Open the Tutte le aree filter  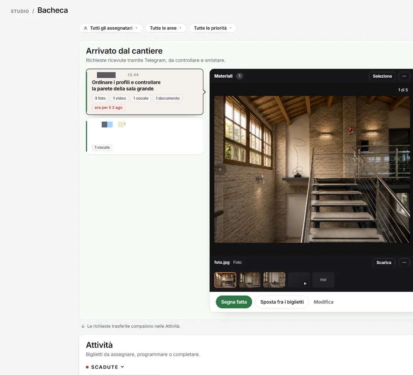166,28
